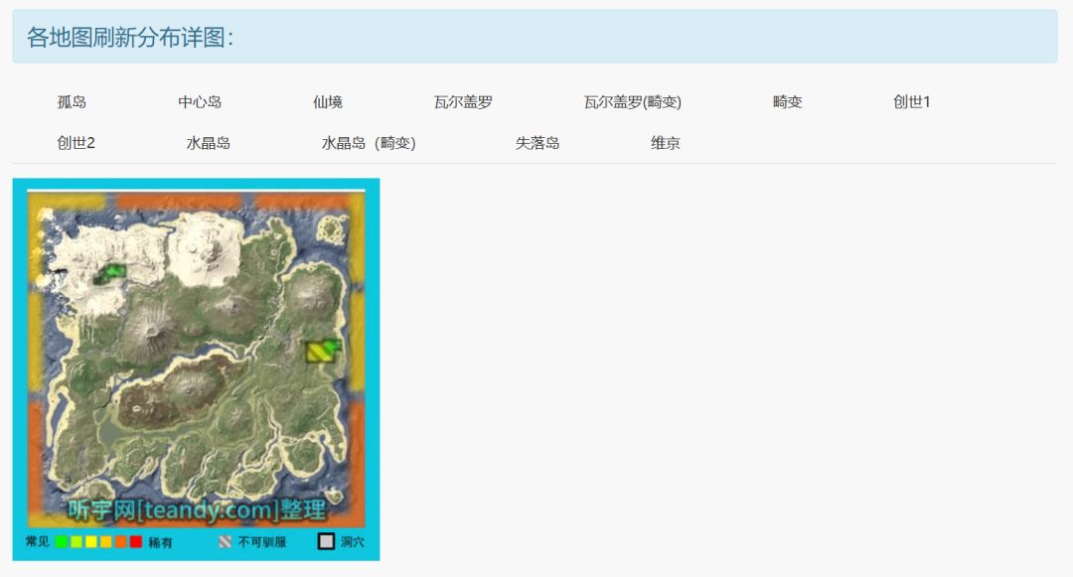Screen dimensions: 1073x577
Task: Click the bright green legend swatch
Action: point(61,541)
